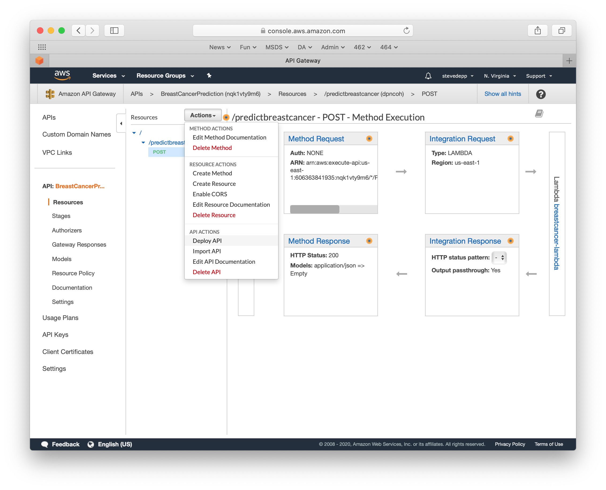Click the hint dot next to the Actions button

[x=226, y=117]
